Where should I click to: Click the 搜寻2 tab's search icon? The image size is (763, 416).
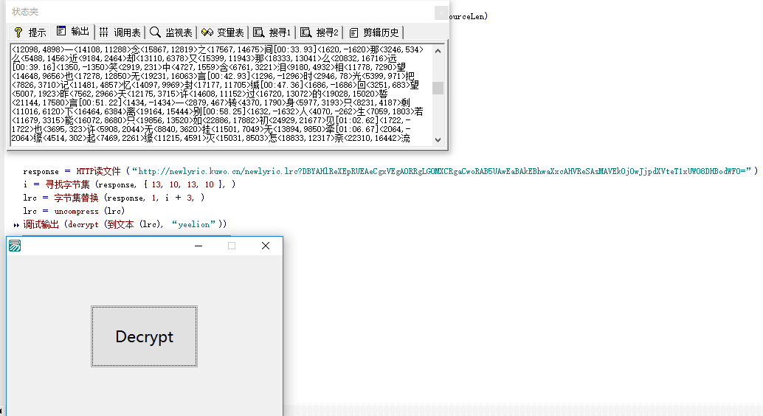click(x=306, y=32)
